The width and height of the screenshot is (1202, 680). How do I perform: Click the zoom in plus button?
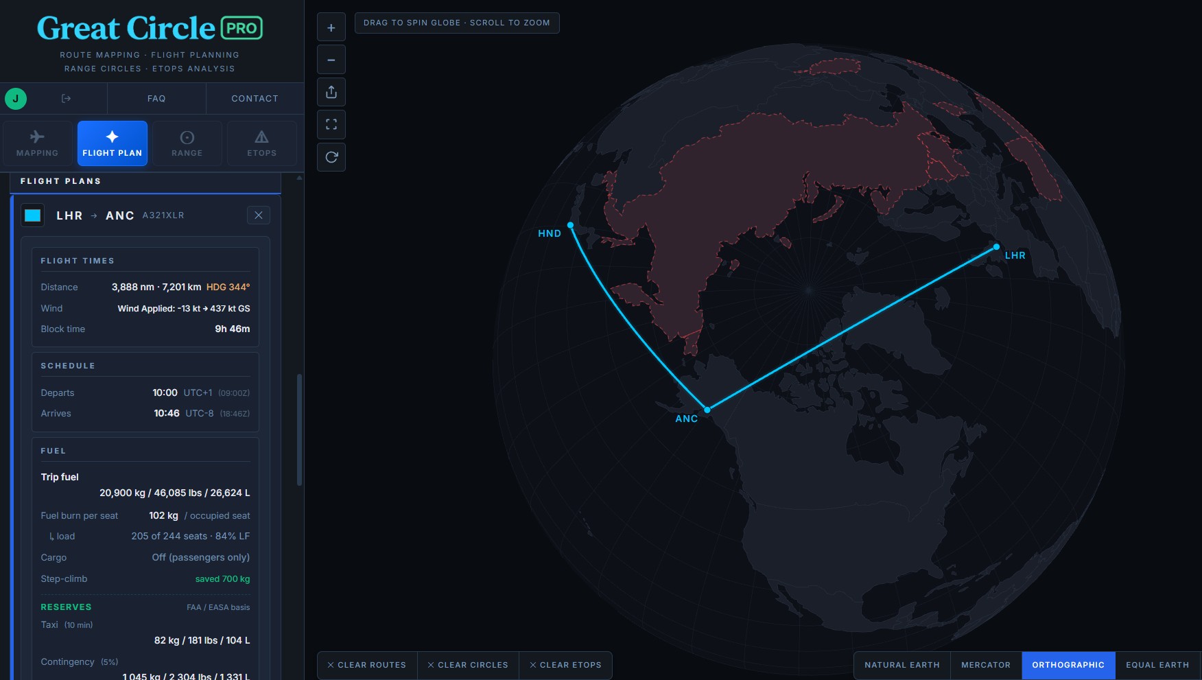331,27
